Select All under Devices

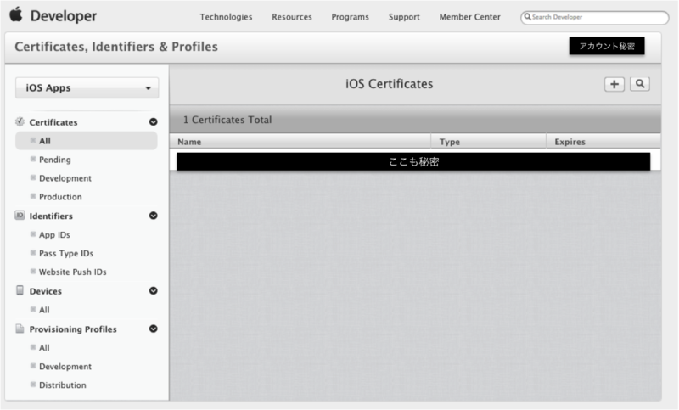click(x=44, y=310)
